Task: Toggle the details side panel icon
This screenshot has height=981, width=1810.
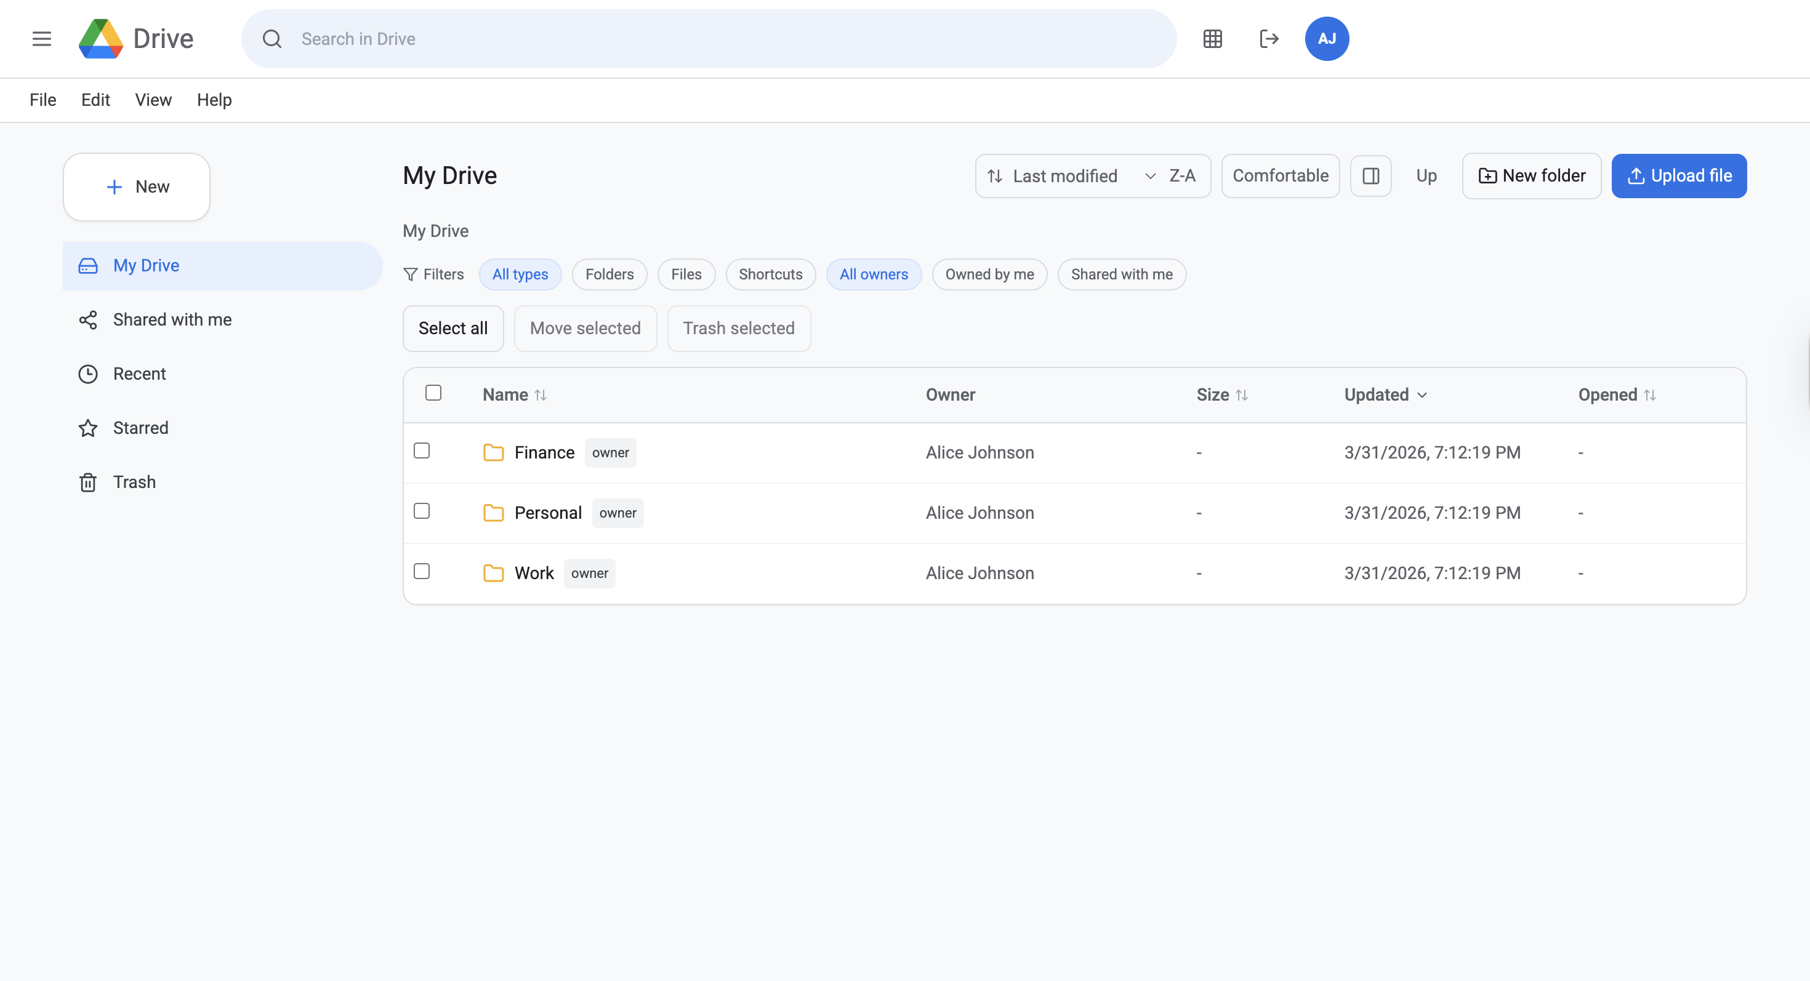Action: tap(1371, 175)
